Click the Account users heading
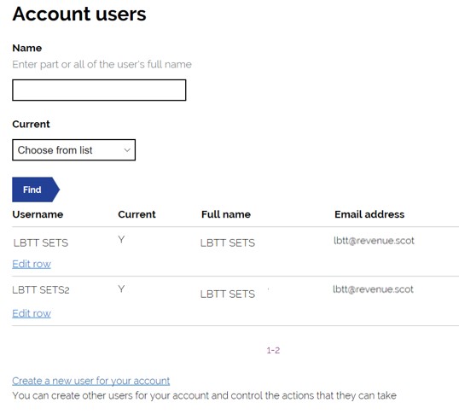 point(79,14)
